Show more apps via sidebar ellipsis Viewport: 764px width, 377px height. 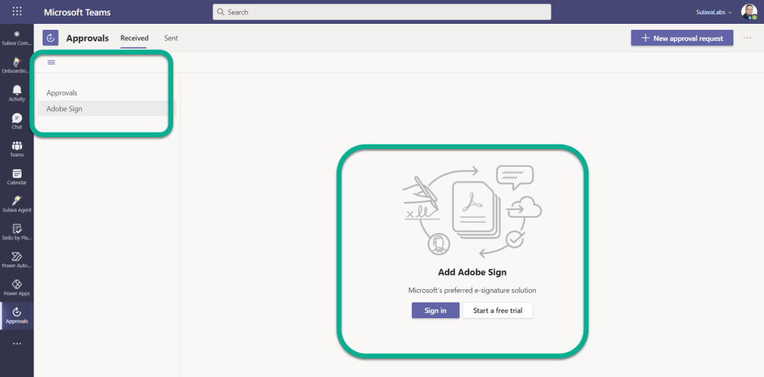16,343
